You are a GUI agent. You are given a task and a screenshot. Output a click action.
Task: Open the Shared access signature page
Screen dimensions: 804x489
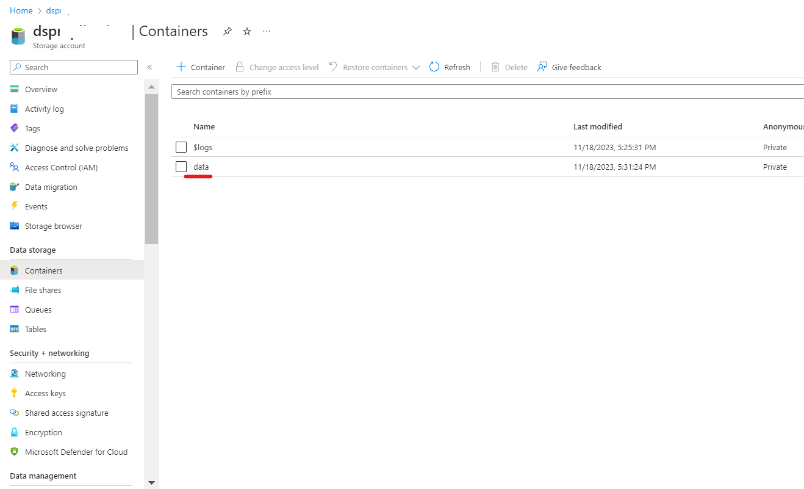click(66, 413)
